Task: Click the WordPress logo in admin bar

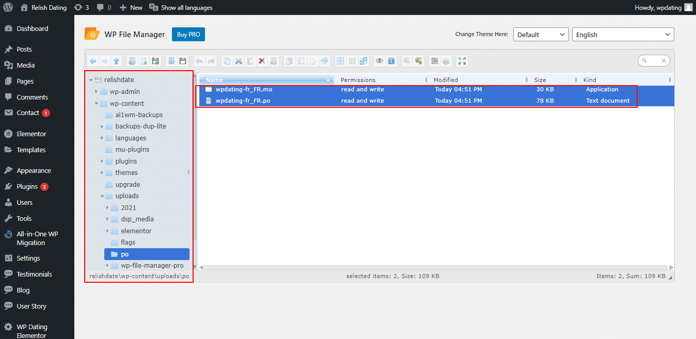Action: coord(8,8)
